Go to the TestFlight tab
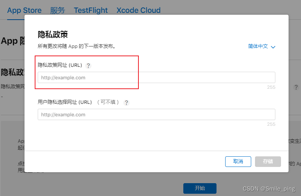The image size is (301, 196). point(91,10)
